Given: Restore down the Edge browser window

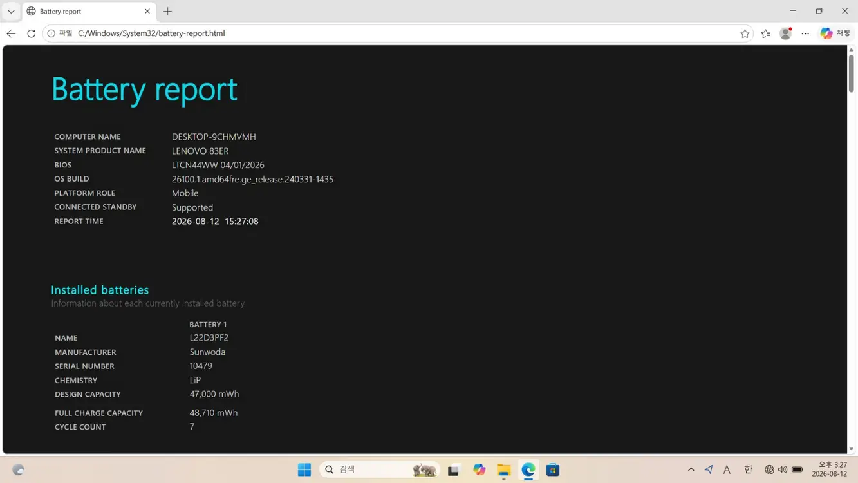Looking at the screenshot, I should pyautogui.click(x=819, y=11).
